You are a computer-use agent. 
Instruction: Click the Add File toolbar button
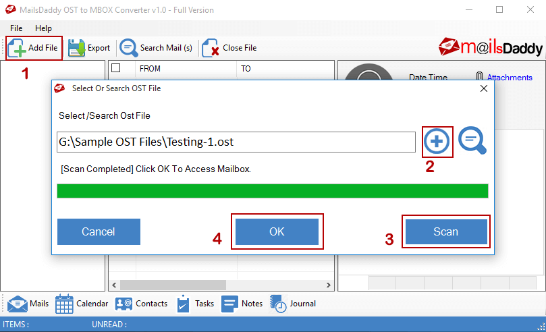tap(34, 48)
